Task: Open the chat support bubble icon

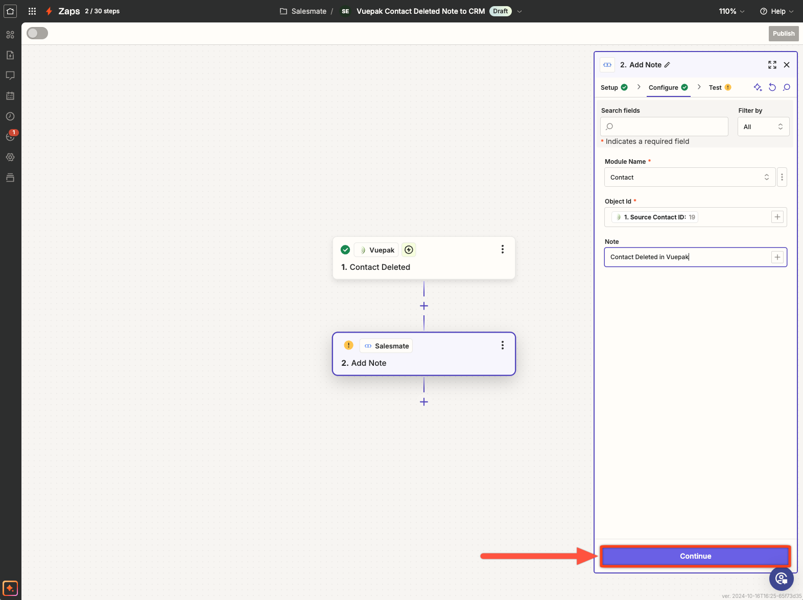Action: (781, 579)
